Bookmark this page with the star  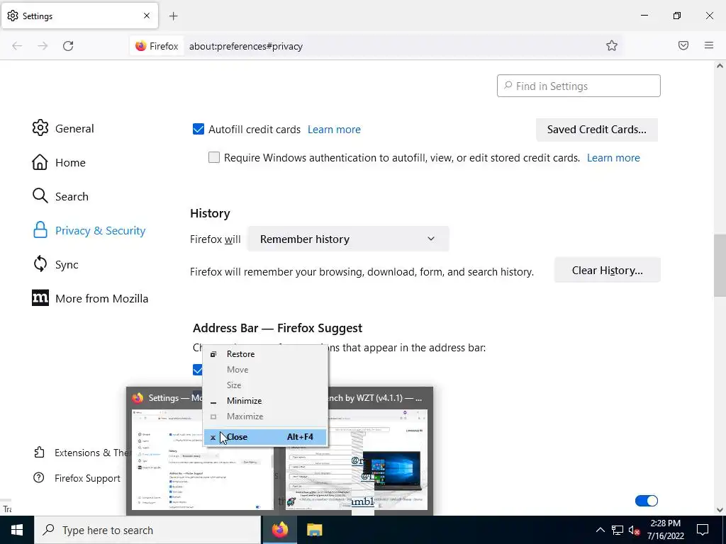(612, 46)
